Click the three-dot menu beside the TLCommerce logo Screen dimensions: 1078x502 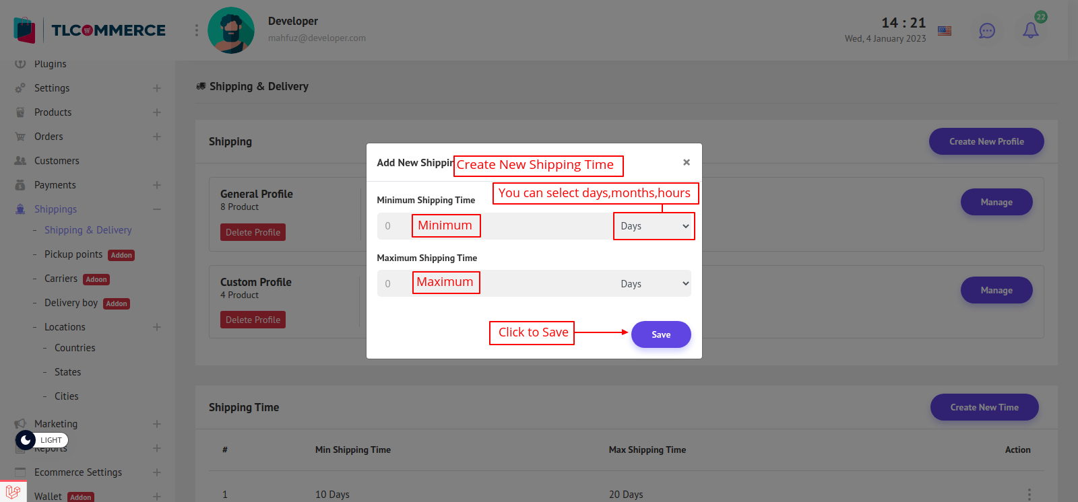click(x=197, y=30)
